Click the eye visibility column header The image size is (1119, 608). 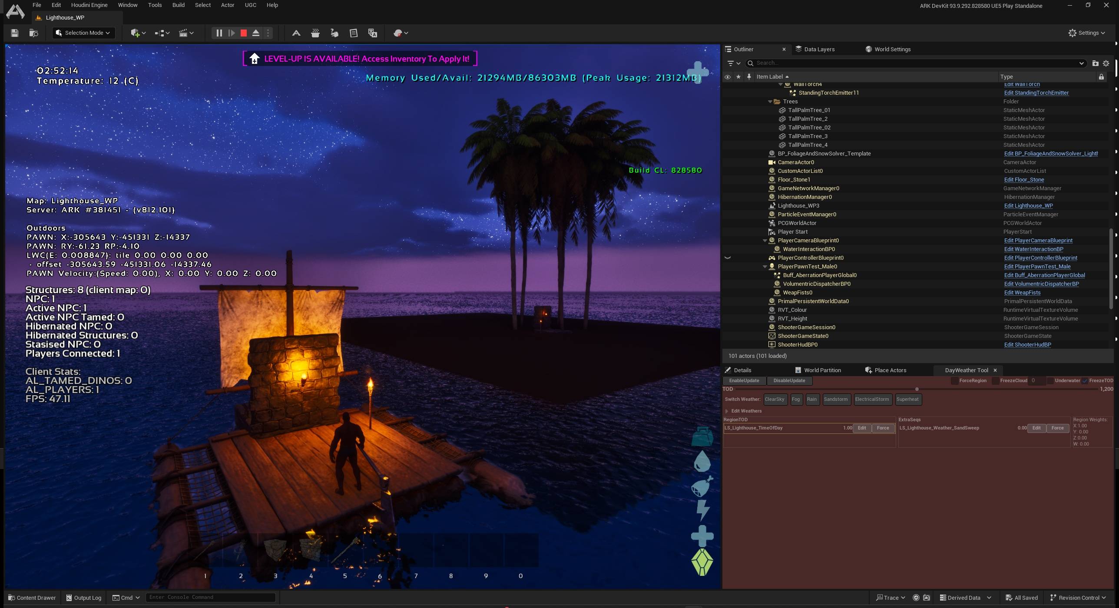pos(728,77)
